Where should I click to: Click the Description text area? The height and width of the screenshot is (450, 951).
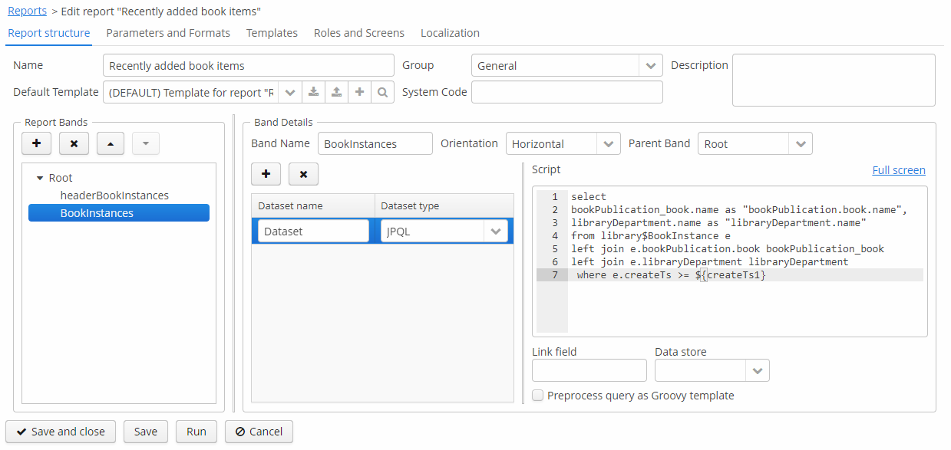pos(834,80)
